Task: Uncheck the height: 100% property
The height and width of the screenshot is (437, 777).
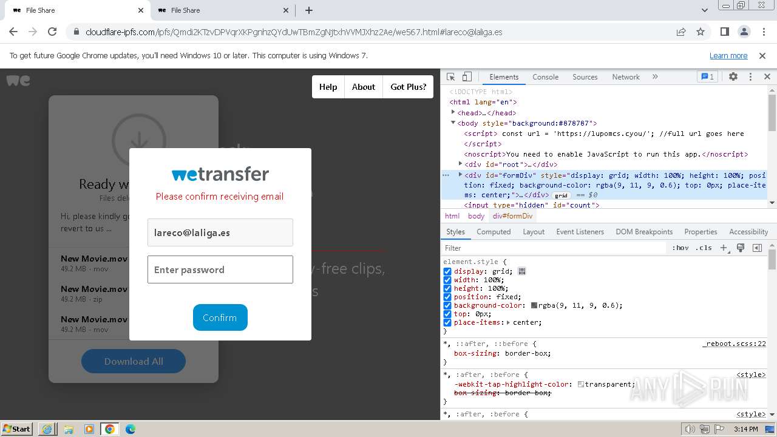Action: pyautogui.click(x=447, y=288)
